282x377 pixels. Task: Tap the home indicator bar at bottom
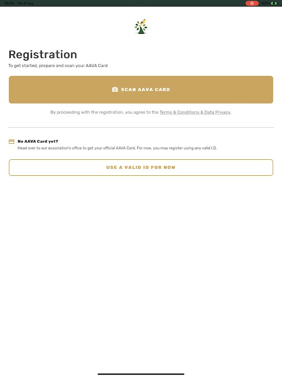point(141,374)
